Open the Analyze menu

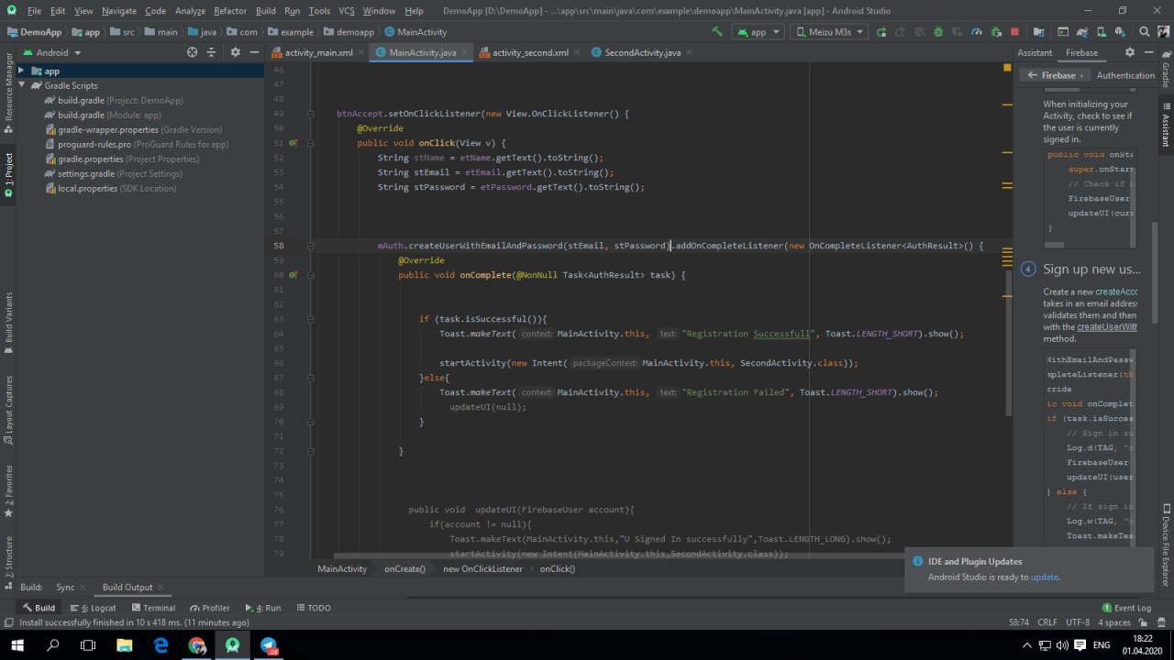click(190, 11)
